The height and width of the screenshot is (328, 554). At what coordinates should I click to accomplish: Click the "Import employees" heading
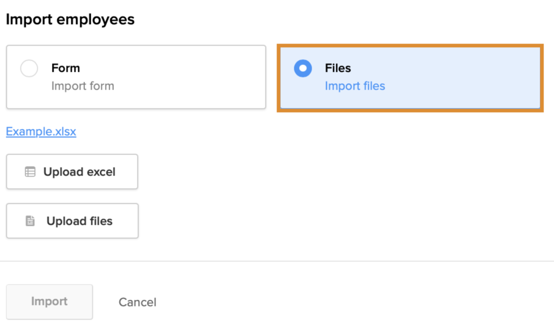(70, 20)
